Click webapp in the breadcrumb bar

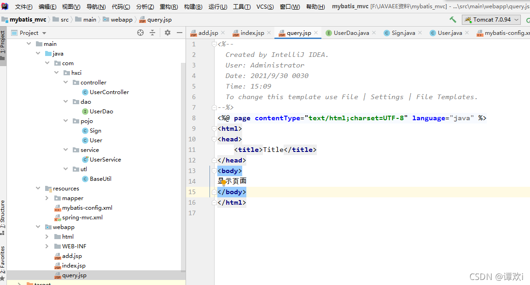tap(122, 19)
